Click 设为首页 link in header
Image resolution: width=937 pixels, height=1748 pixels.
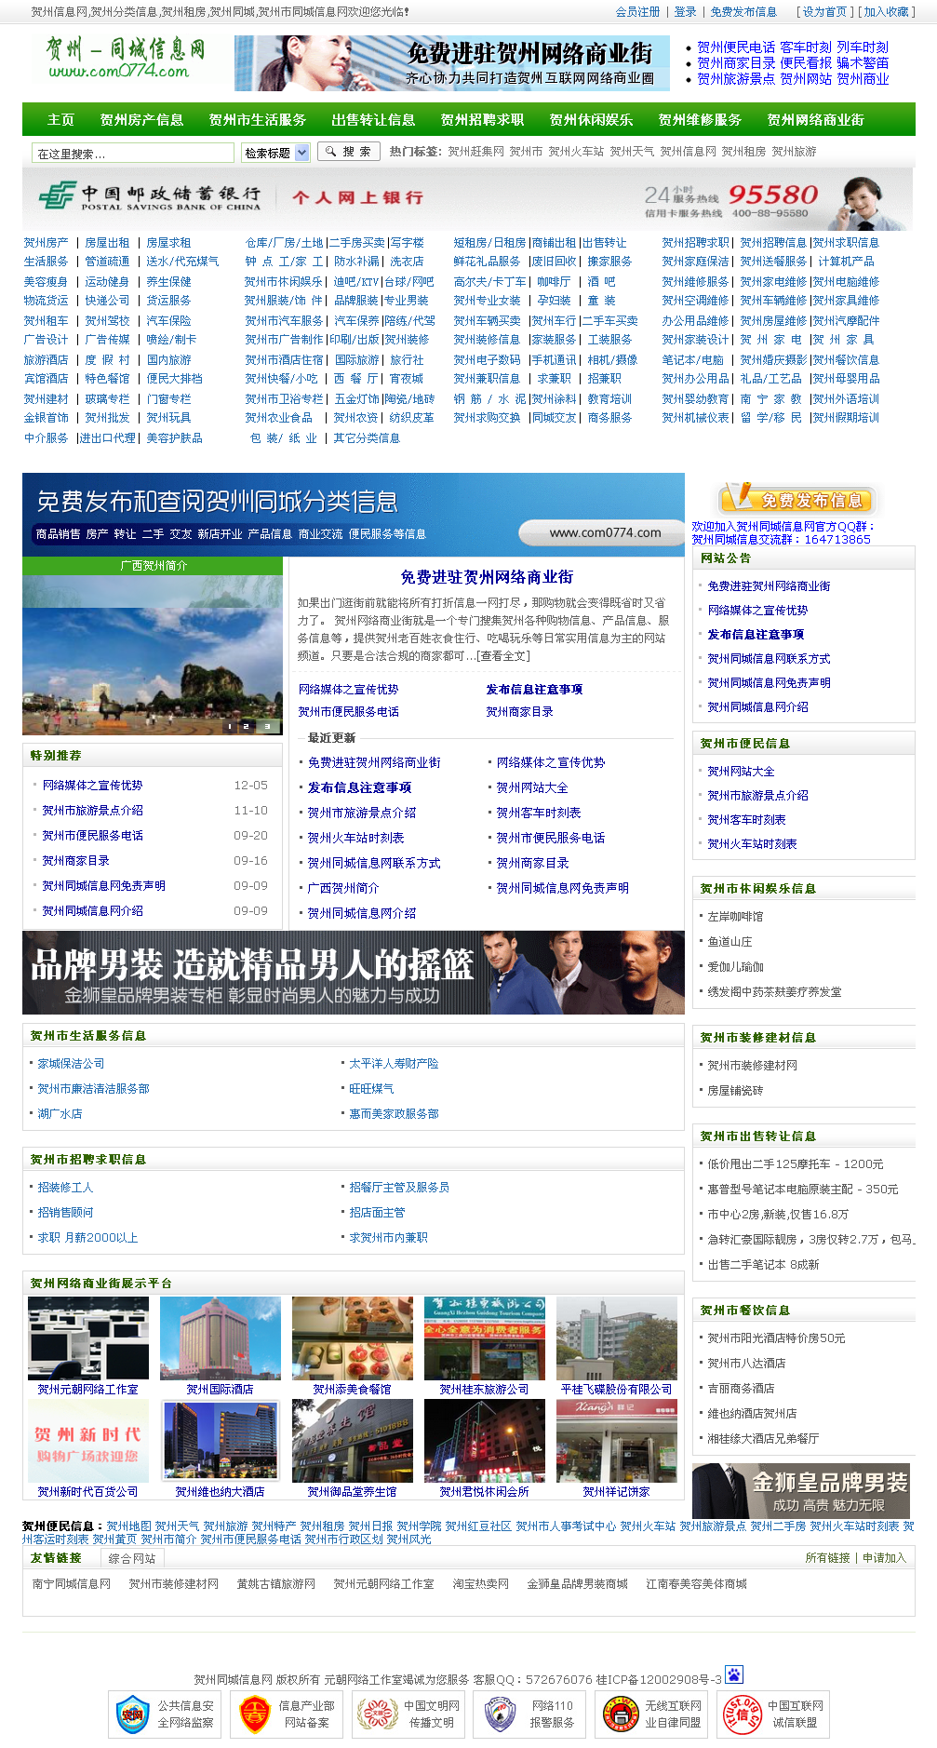(824, 12)
